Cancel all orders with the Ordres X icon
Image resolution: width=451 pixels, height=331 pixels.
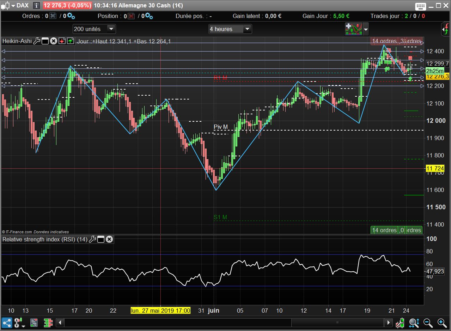(53, 16)
